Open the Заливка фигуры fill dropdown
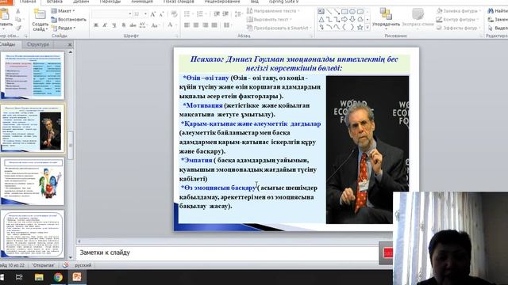 coord(459,11)
